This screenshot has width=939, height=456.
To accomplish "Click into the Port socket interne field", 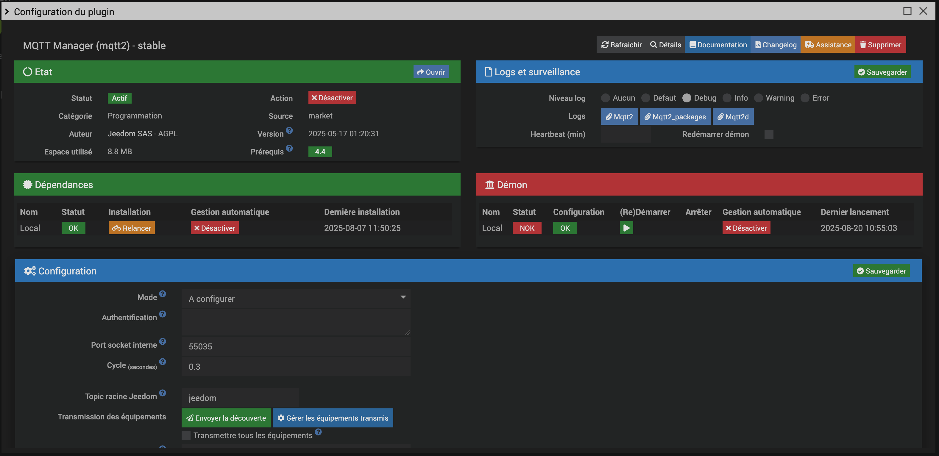I will 296,346.
